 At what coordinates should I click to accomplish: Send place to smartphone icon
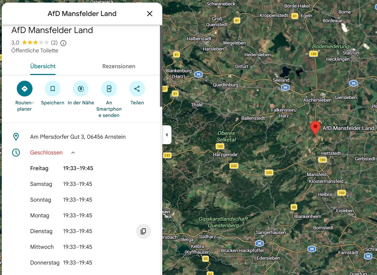click(x=109, y=89)
